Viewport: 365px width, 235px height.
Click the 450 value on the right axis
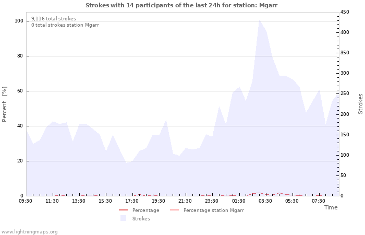tap(345, 12)
